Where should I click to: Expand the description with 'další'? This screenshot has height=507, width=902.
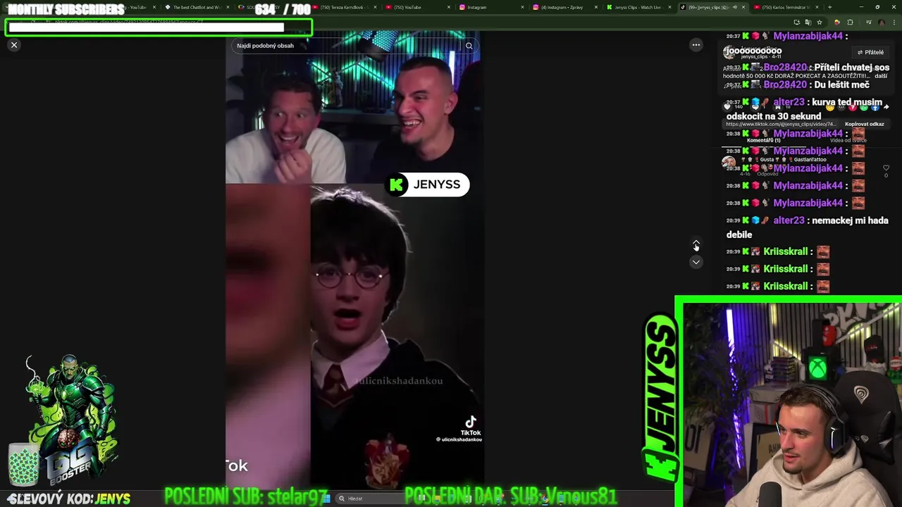(x=881, y=76)
